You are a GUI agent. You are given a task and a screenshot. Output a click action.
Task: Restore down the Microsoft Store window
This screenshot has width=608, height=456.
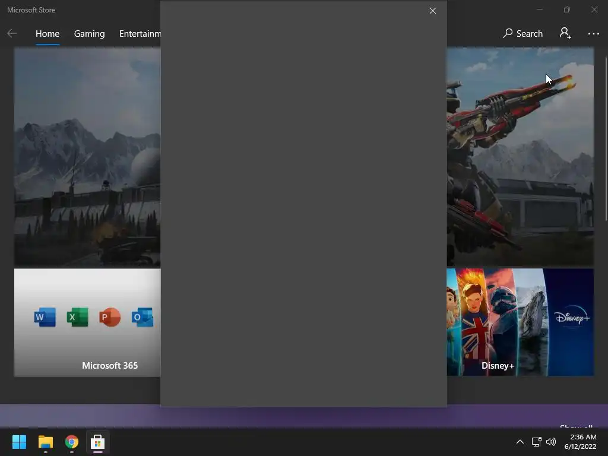coord(567,9)
